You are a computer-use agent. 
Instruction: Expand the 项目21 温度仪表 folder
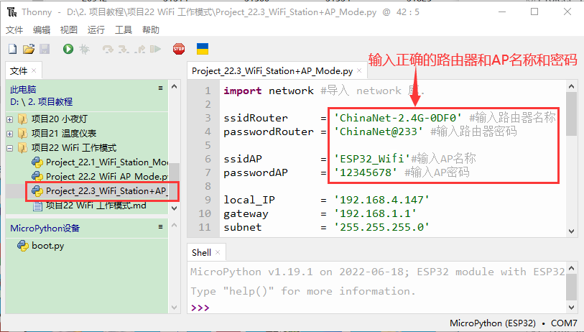coord(10,134)
